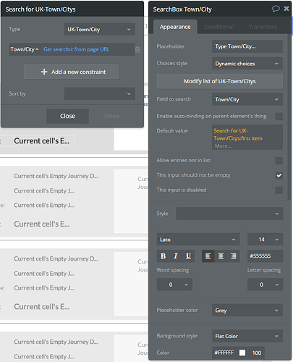The height and width of the screenshot is (362, 293).
Task: Toggle 'This input should not be empty' checkbox
Action: click(279, 175)
